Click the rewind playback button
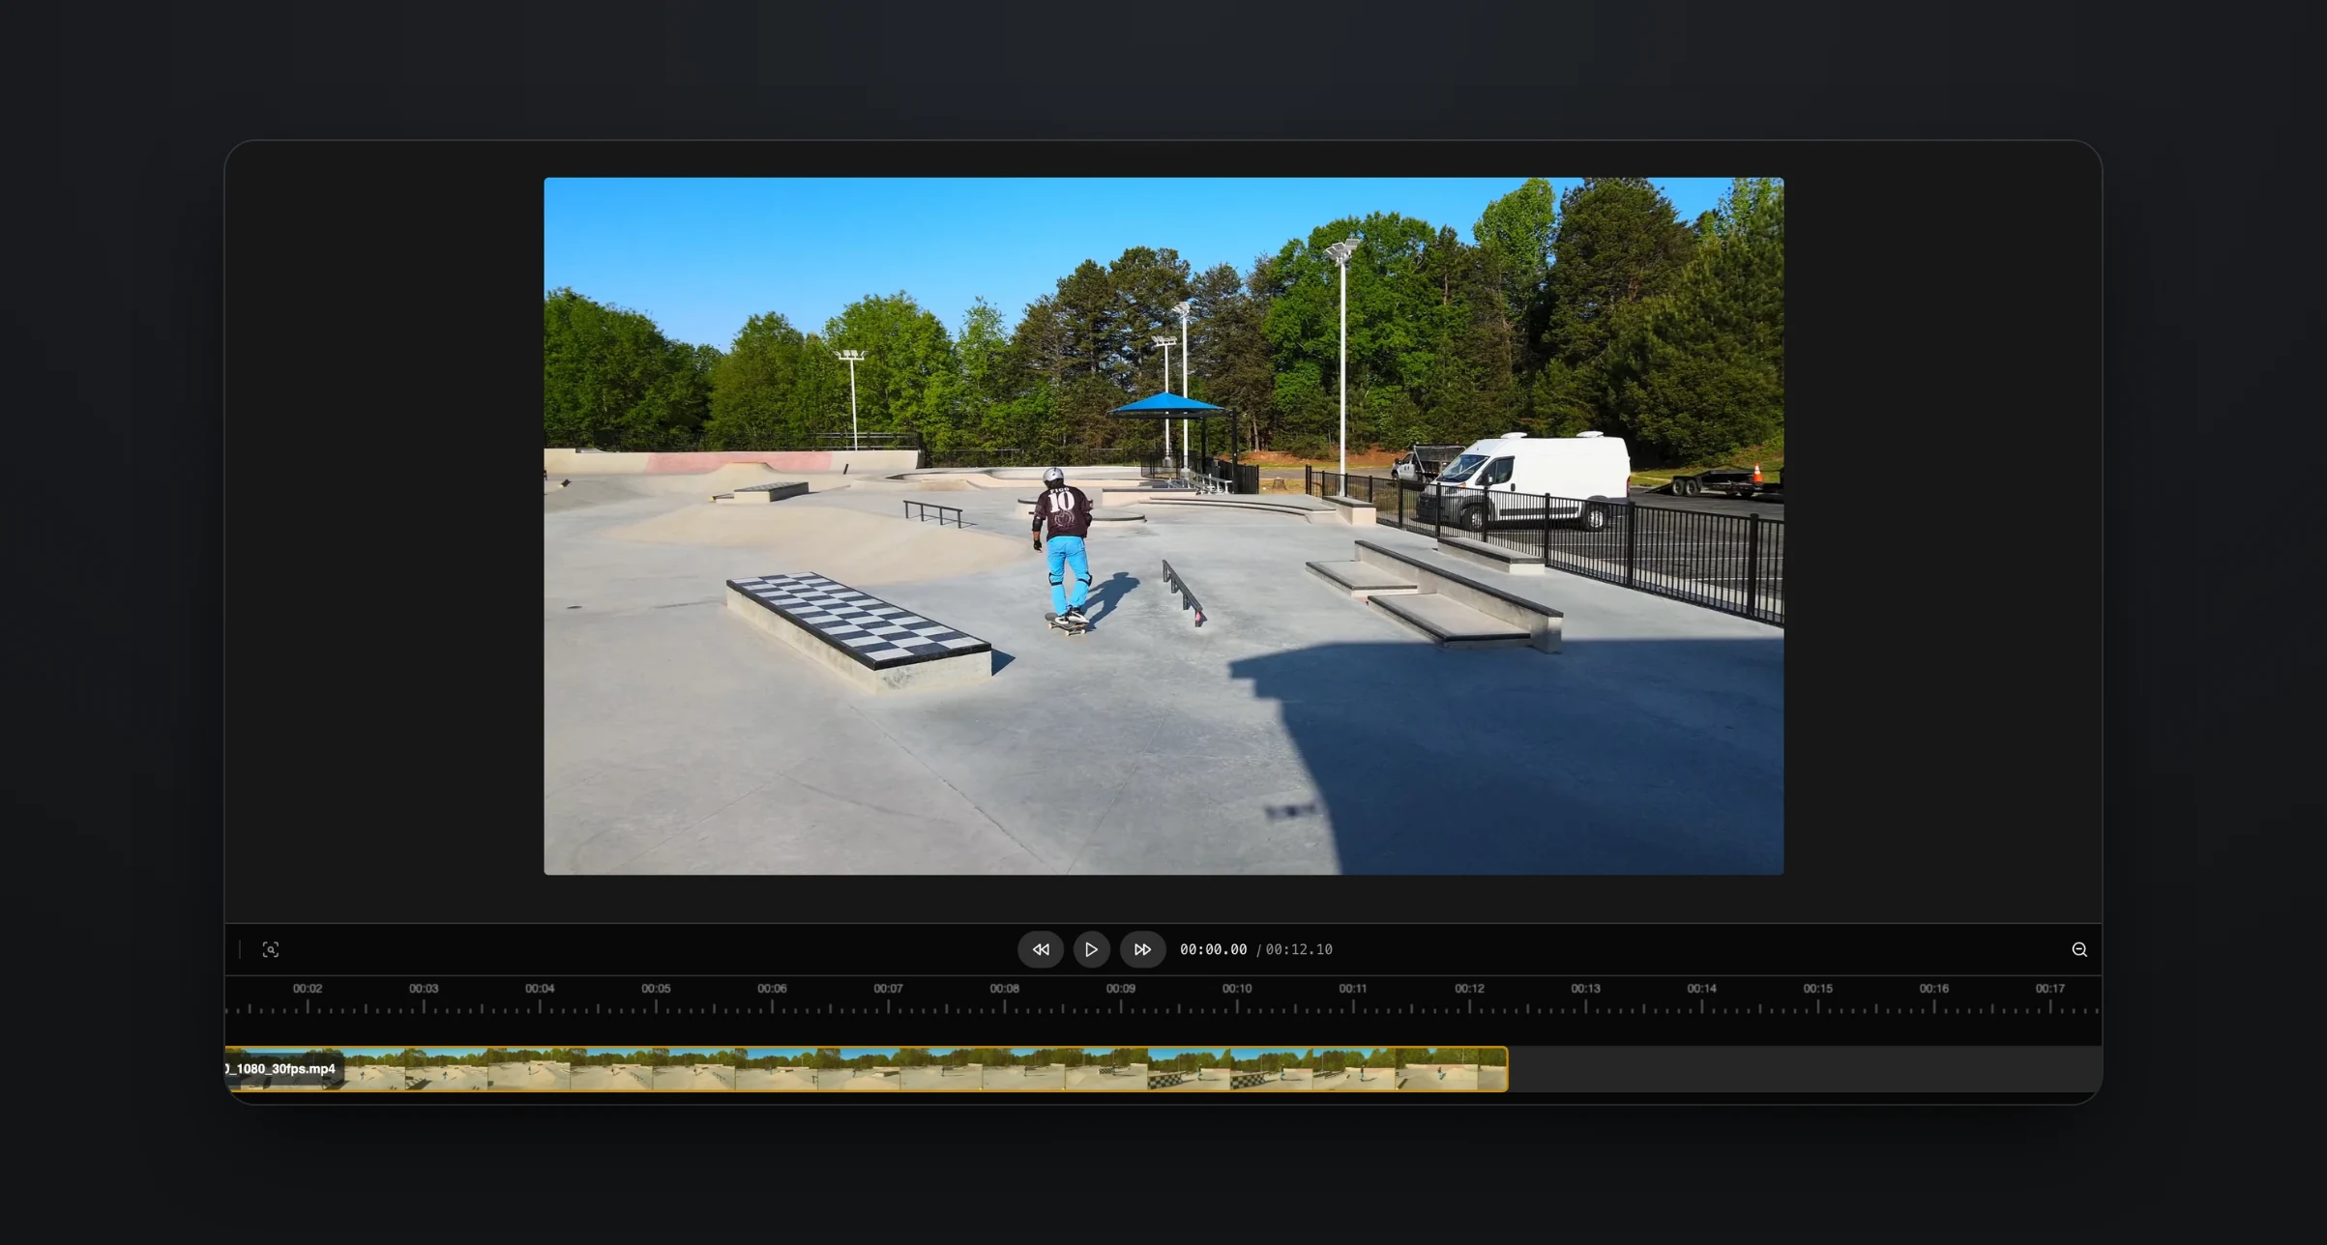This screenshot has width=2327, height=1245. point(1041,949)
